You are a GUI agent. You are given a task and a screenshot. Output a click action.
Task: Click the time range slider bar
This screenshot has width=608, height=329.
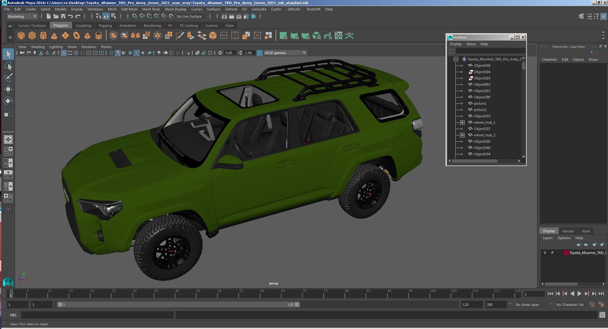tap(178, 305)
